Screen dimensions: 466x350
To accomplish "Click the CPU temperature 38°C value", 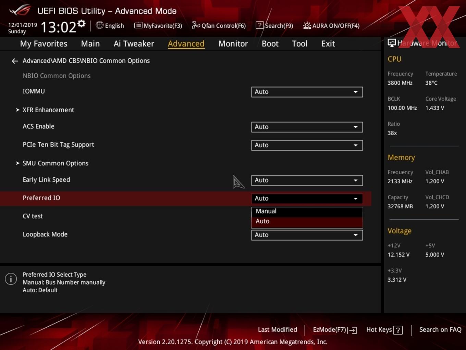I will 431,83.
